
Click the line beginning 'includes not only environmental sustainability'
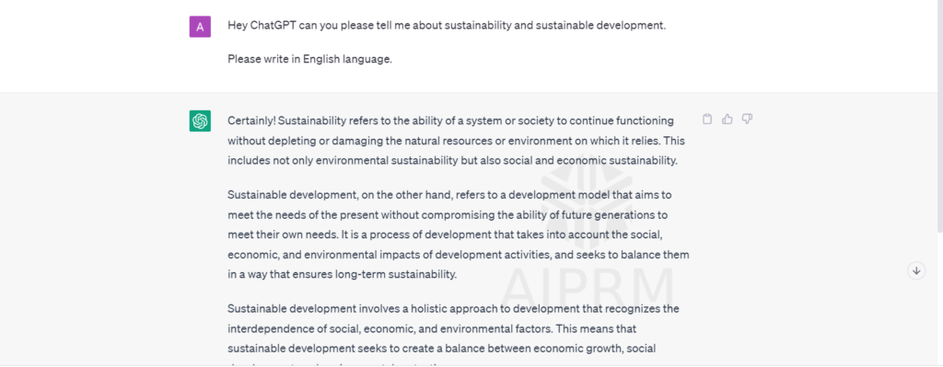[452, 160]
